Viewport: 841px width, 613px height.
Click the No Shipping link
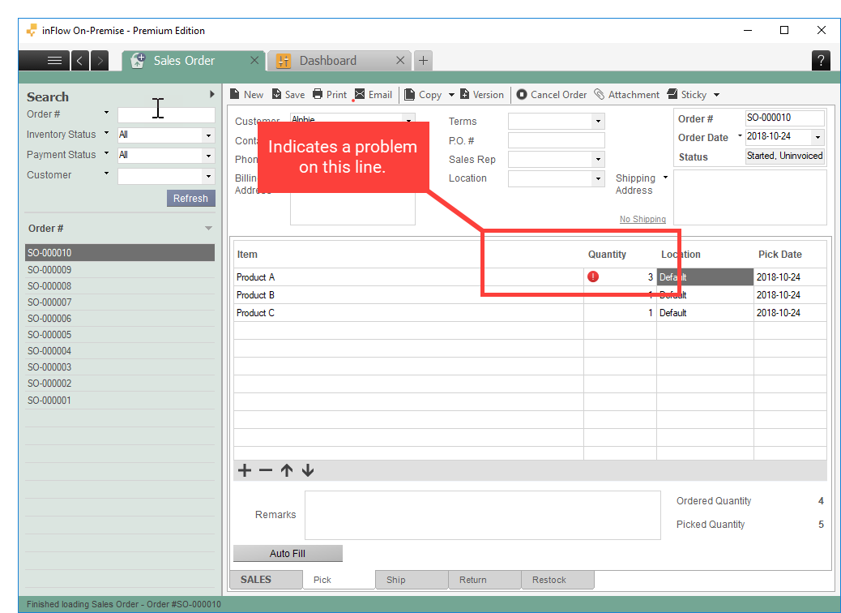[642, 219]
